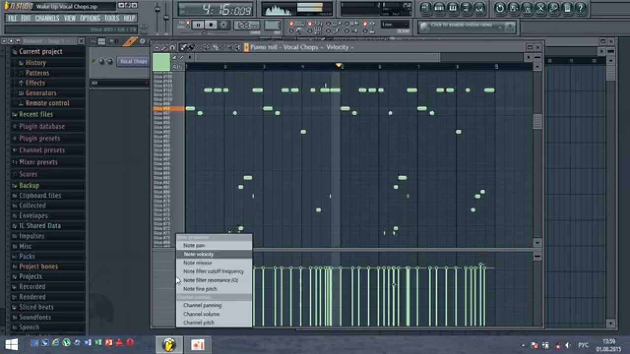The image size is (630, 354).
Task: Open the red screen recorder taskbar app
Action: [197, 344]
